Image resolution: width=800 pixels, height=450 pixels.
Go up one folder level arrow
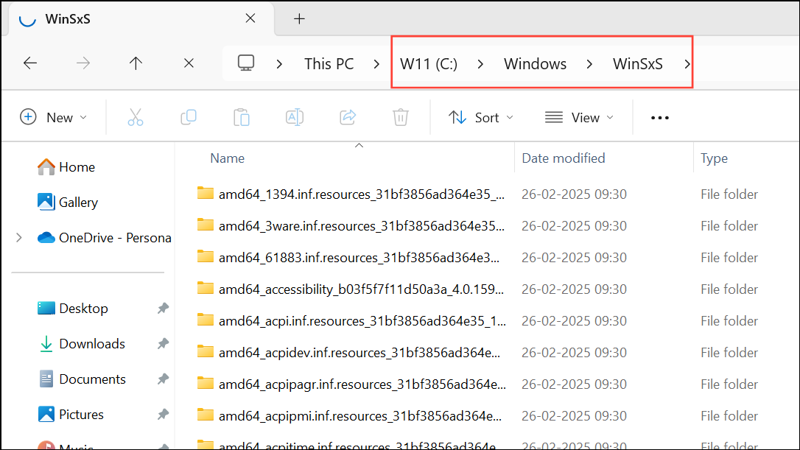click(x=136, y=63)
